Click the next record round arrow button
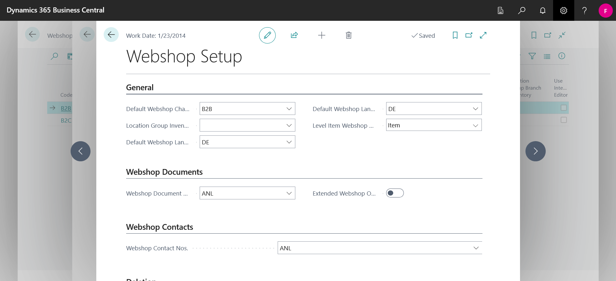Screen dimensions: 616x281 coord(535,151)
